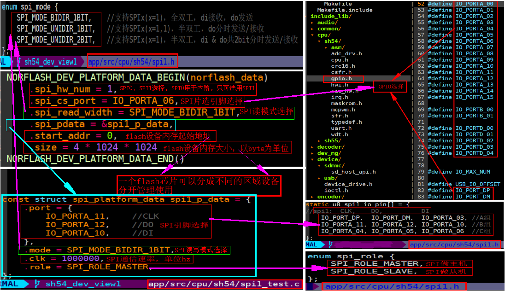Click IO_PORTA_11 //CLK line in the .port block

(102, 216)
